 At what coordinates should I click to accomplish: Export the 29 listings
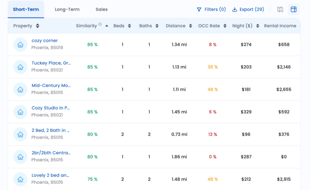coord(248,9)
